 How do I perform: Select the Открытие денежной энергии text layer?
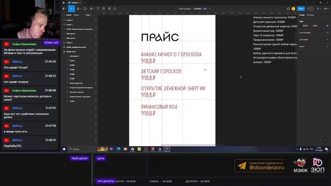coord(81,87)
